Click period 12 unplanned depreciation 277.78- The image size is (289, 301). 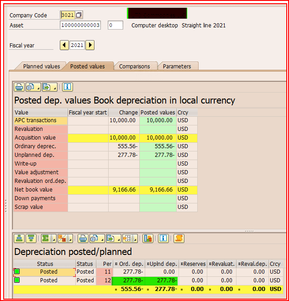[162, 280]
